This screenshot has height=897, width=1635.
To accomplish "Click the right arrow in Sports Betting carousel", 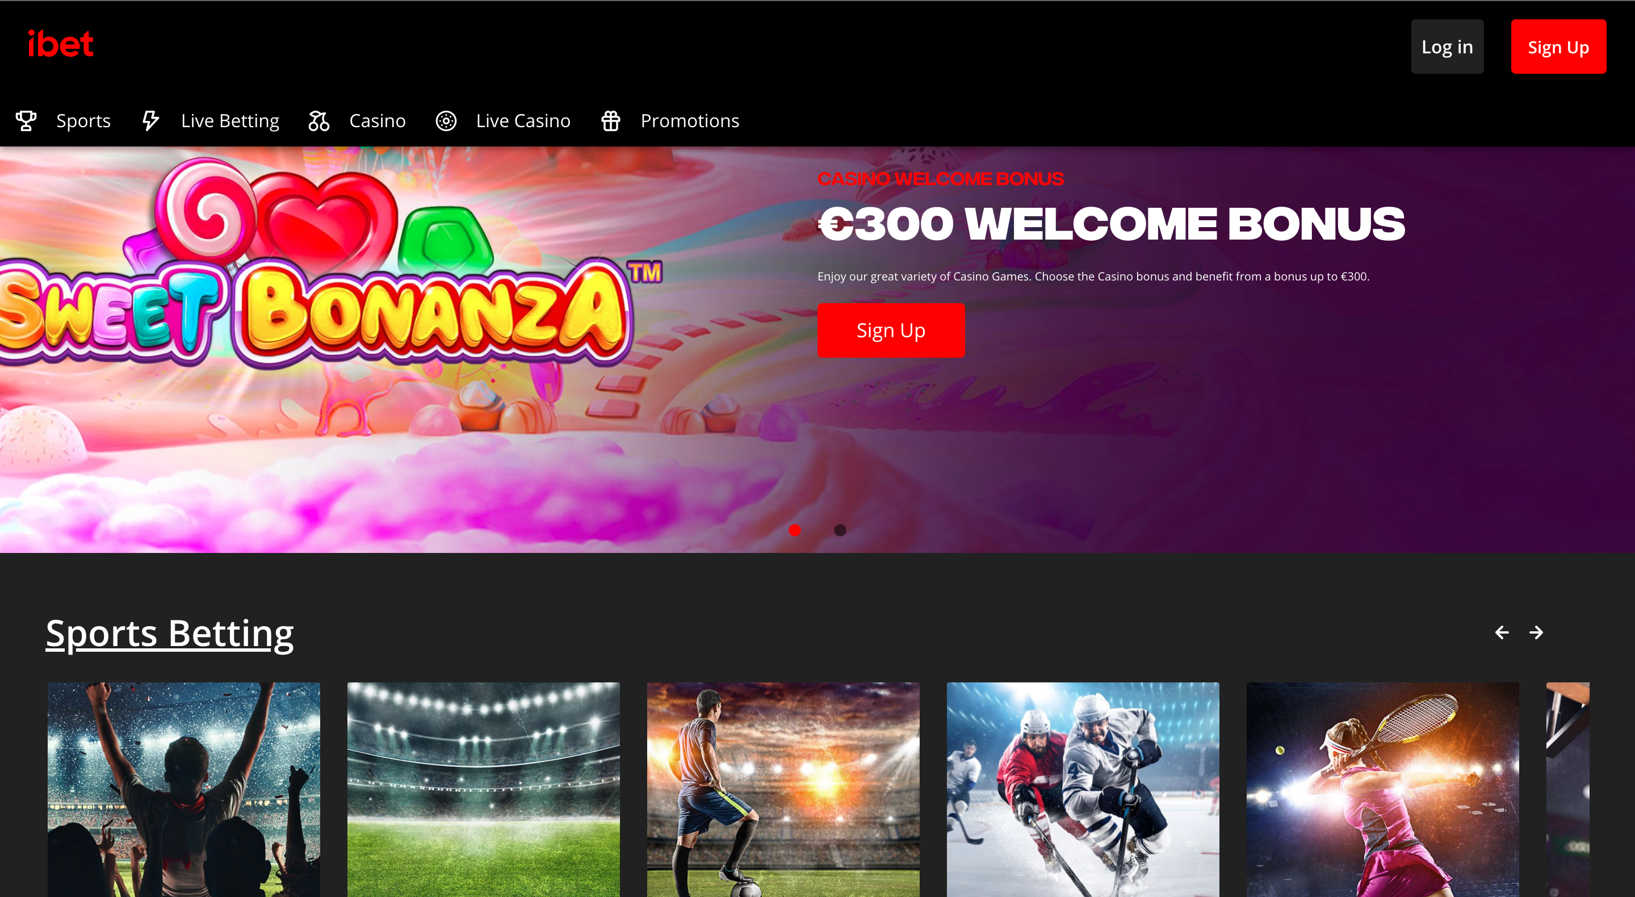I will [x=1536, y=632].
